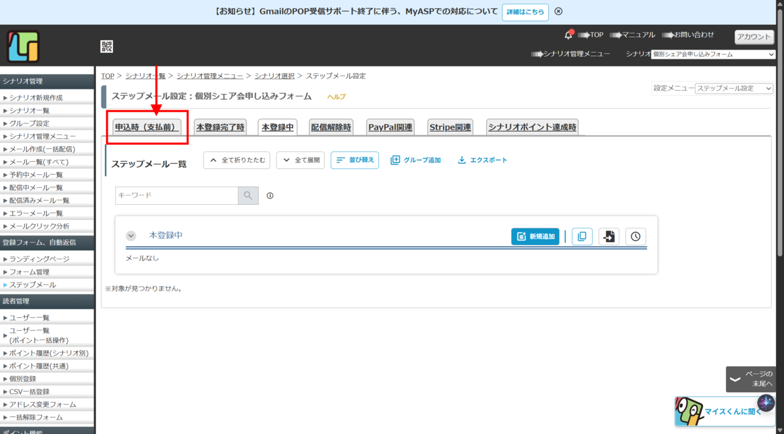Screen dimensions: 784x434
Task: Click the TOP breadcrumb link
Action: coord(108,76)
